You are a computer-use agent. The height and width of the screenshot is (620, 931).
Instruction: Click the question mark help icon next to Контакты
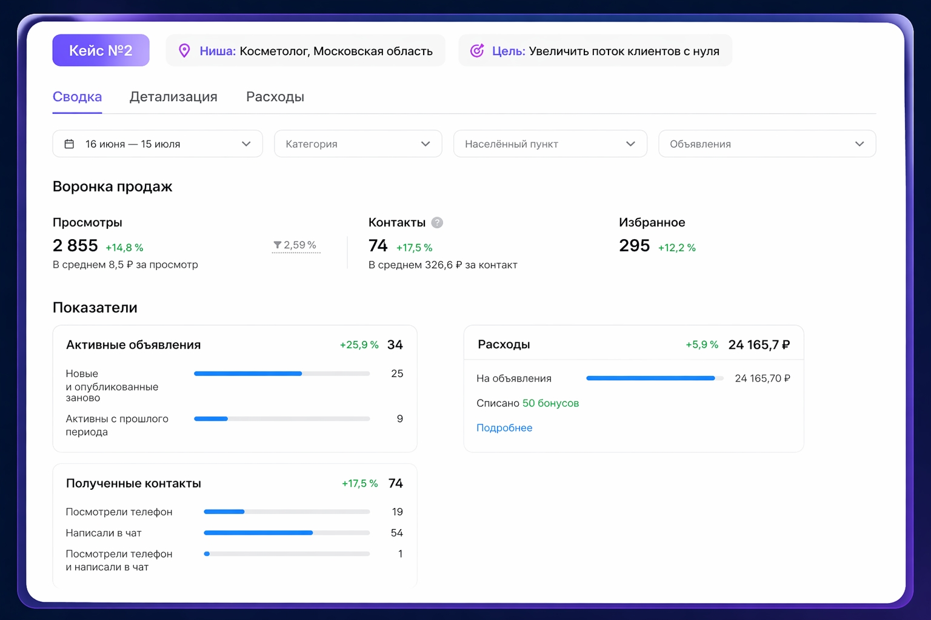(x=437, y=223)
